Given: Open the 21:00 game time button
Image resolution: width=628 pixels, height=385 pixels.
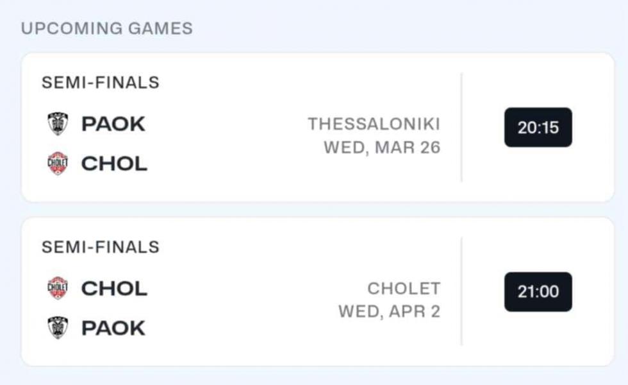Looking at the screenshot, I should (538, 291).
